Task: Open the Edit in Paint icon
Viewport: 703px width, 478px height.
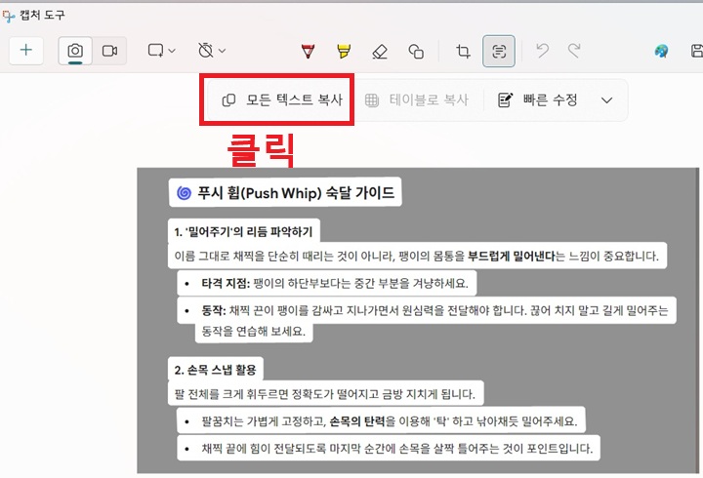Action: click(661, 51)
